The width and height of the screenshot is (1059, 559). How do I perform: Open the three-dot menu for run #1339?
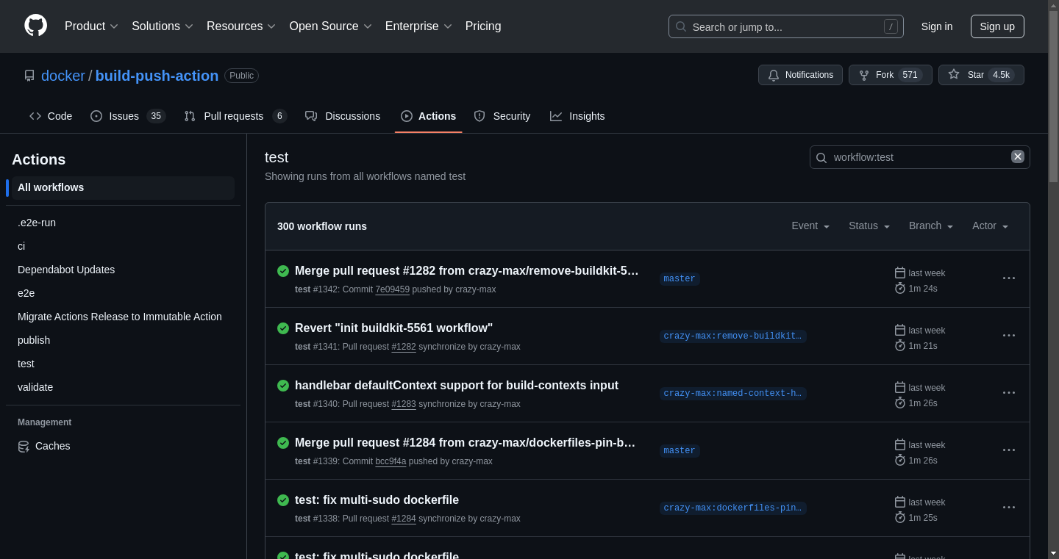[x=1009, y=450]
